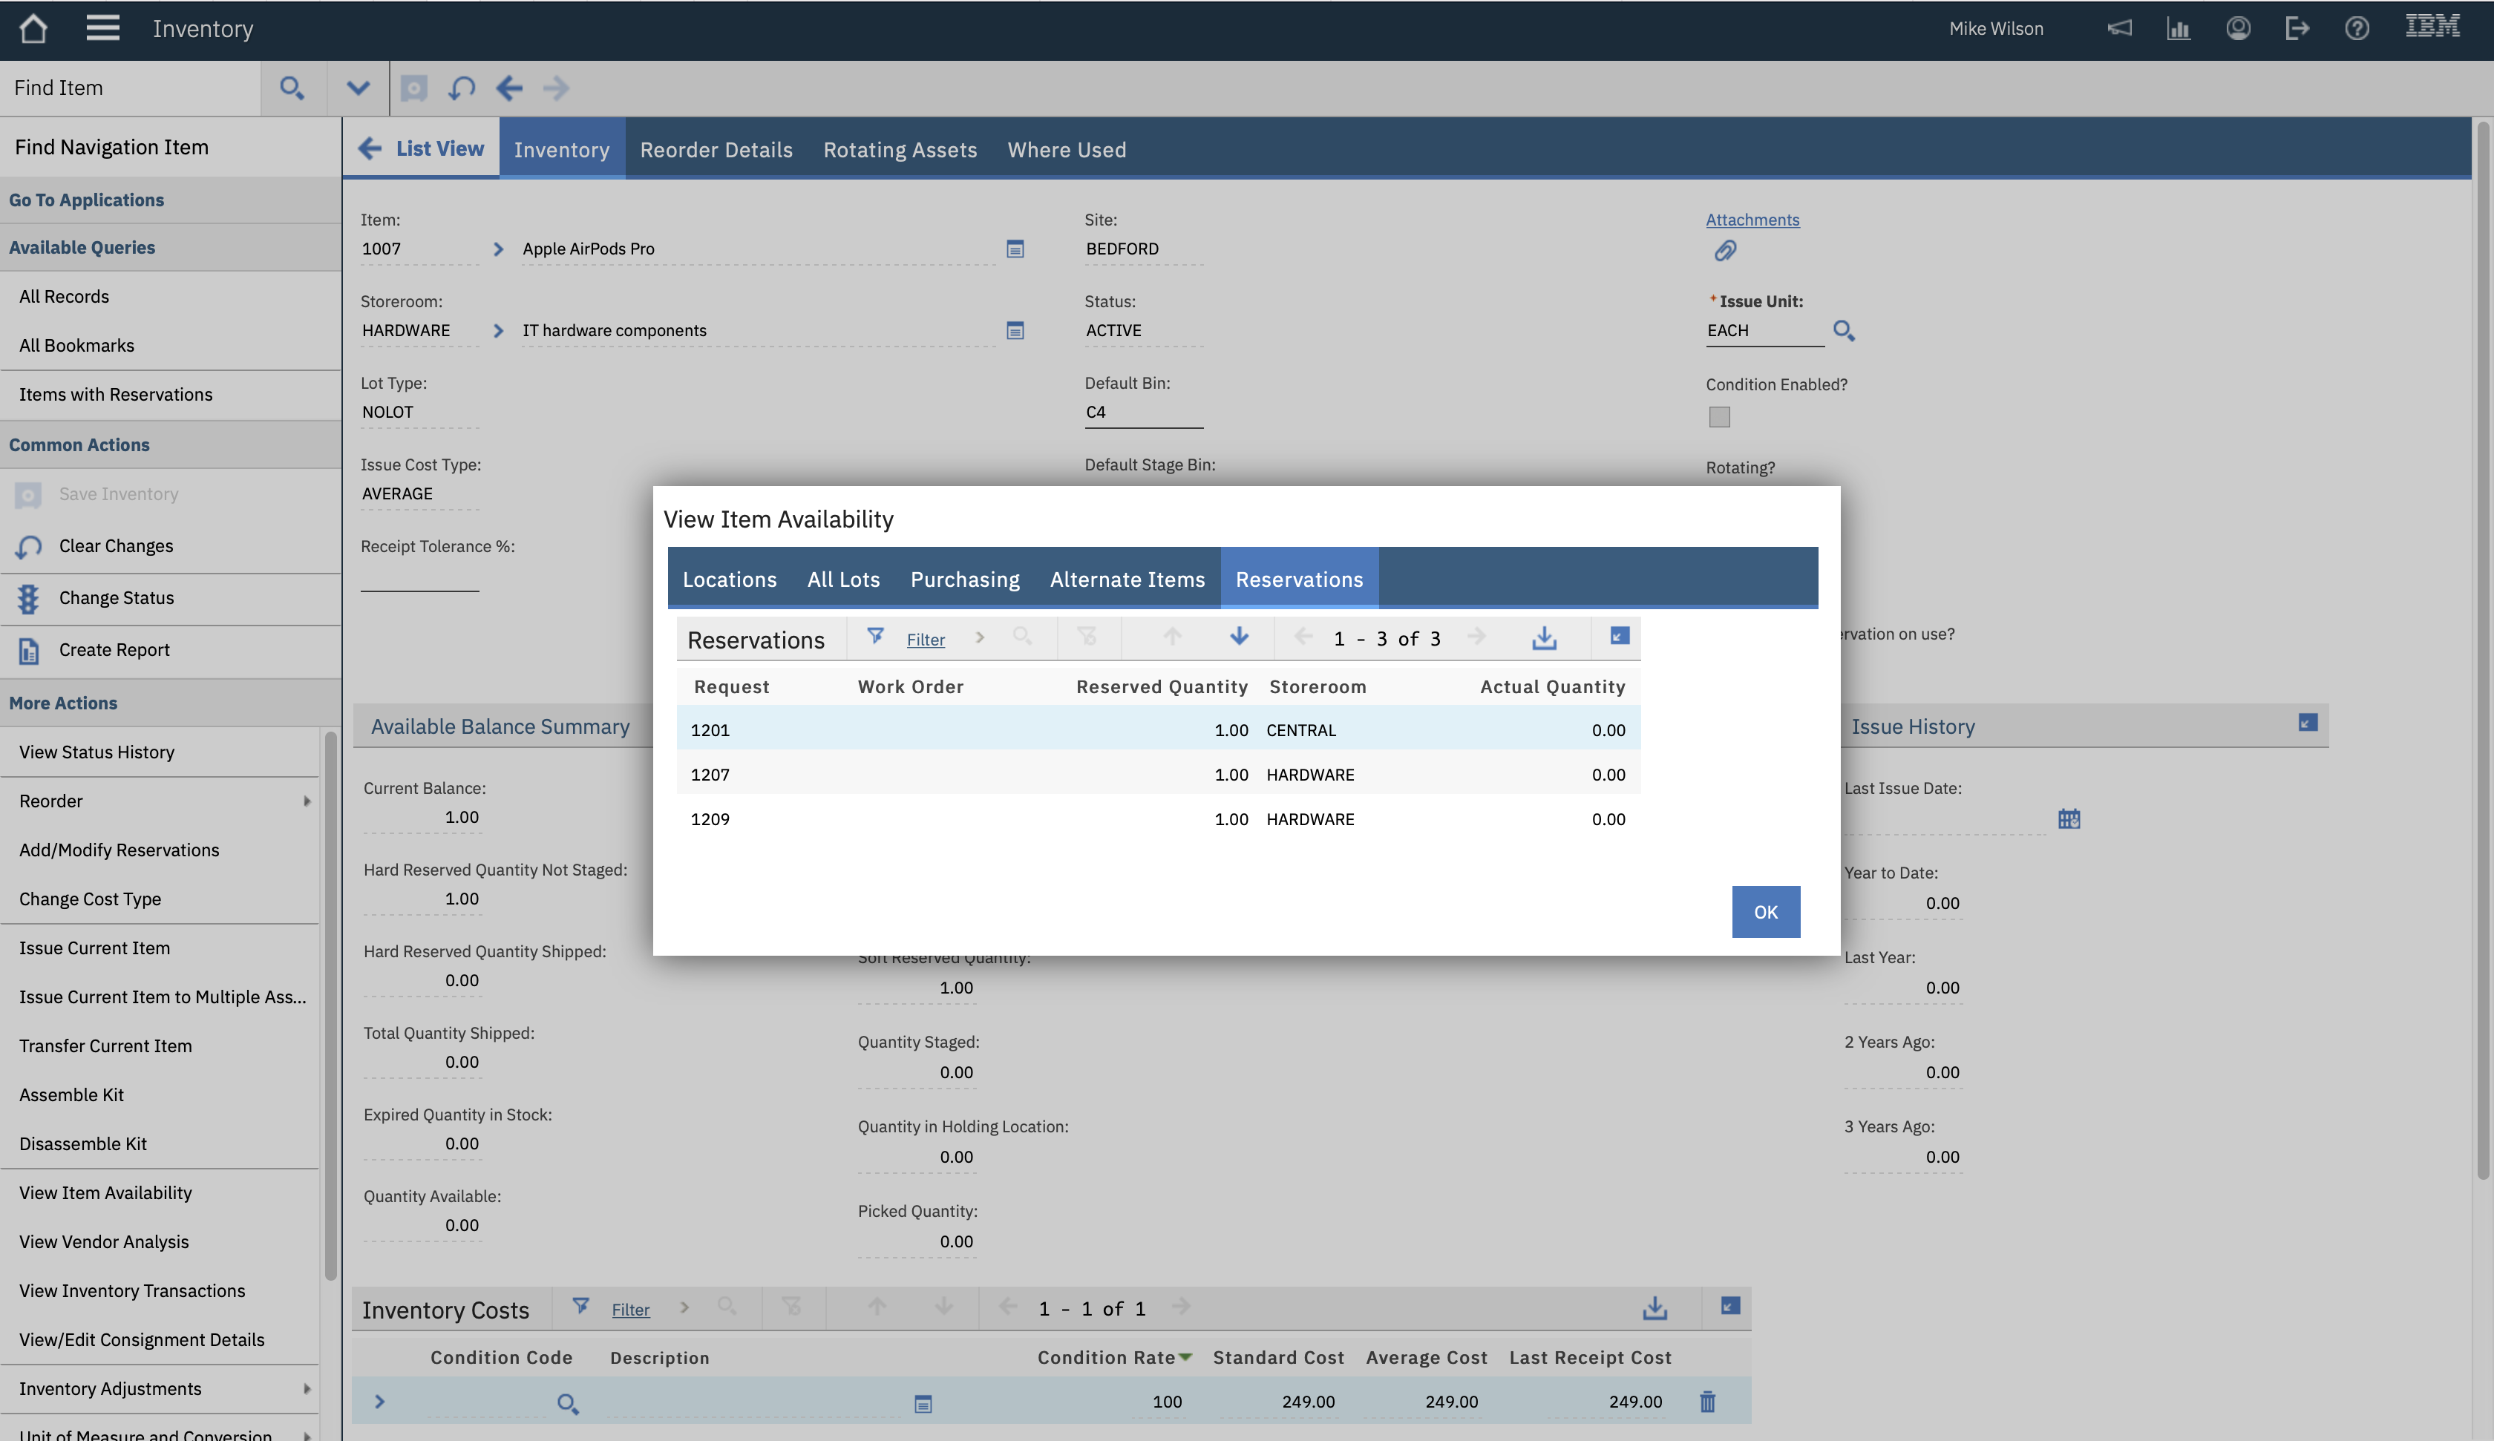Delete the Inventory Costs row

pyautogui.click(x=1707, y=1402)
